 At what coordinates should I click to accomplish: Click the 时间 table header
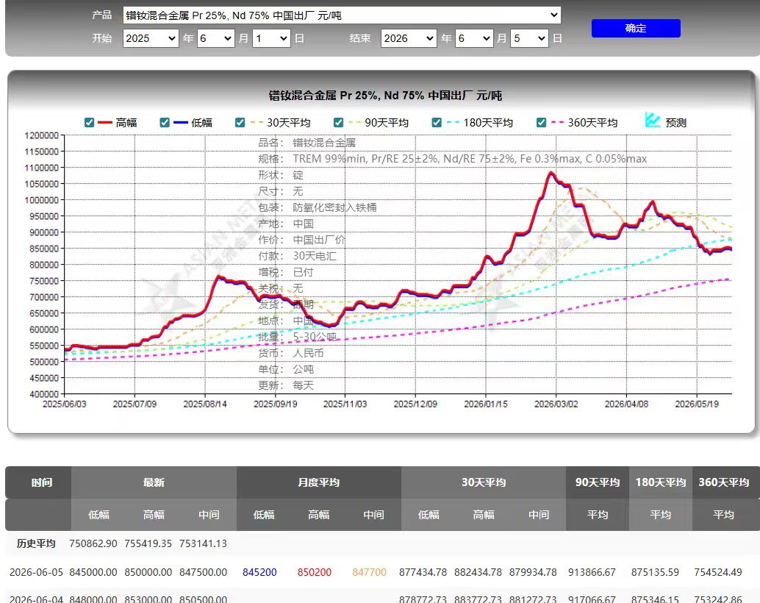coord(42,482)
